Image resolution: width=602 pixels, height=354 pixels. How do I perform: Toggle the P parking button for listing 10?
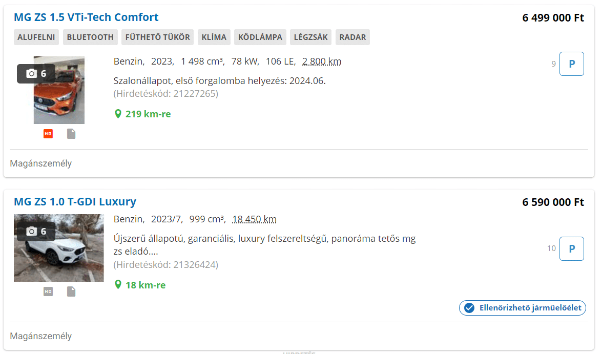(571, 248)
